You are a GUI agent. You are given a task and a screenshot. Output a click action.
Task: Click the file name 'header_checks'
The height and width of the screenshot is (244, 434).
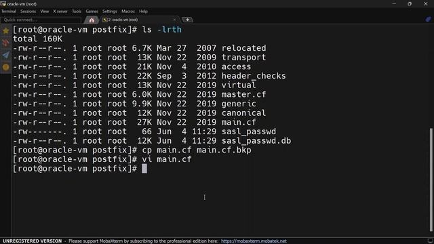tap(254, 76)
